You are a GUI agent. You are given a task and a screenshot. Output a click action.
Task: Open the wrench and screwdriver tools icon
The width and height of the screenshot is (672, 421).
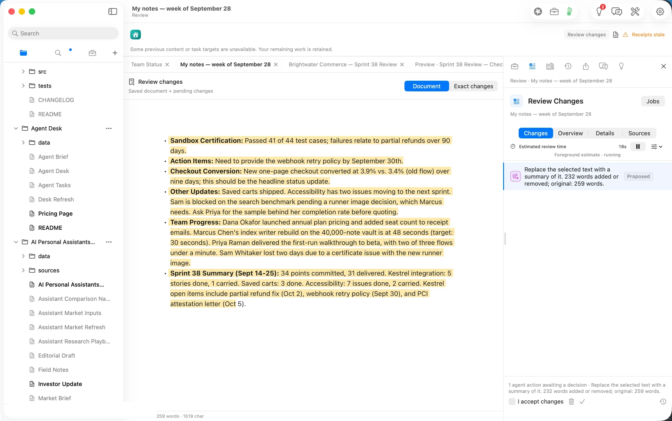(x=635, y=11)
